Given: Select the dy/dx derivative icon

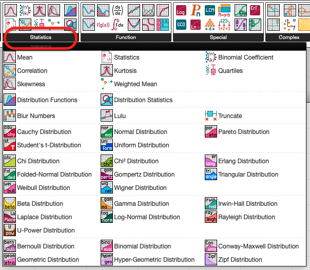Looking at the screenshot, I should coord(118,10).
